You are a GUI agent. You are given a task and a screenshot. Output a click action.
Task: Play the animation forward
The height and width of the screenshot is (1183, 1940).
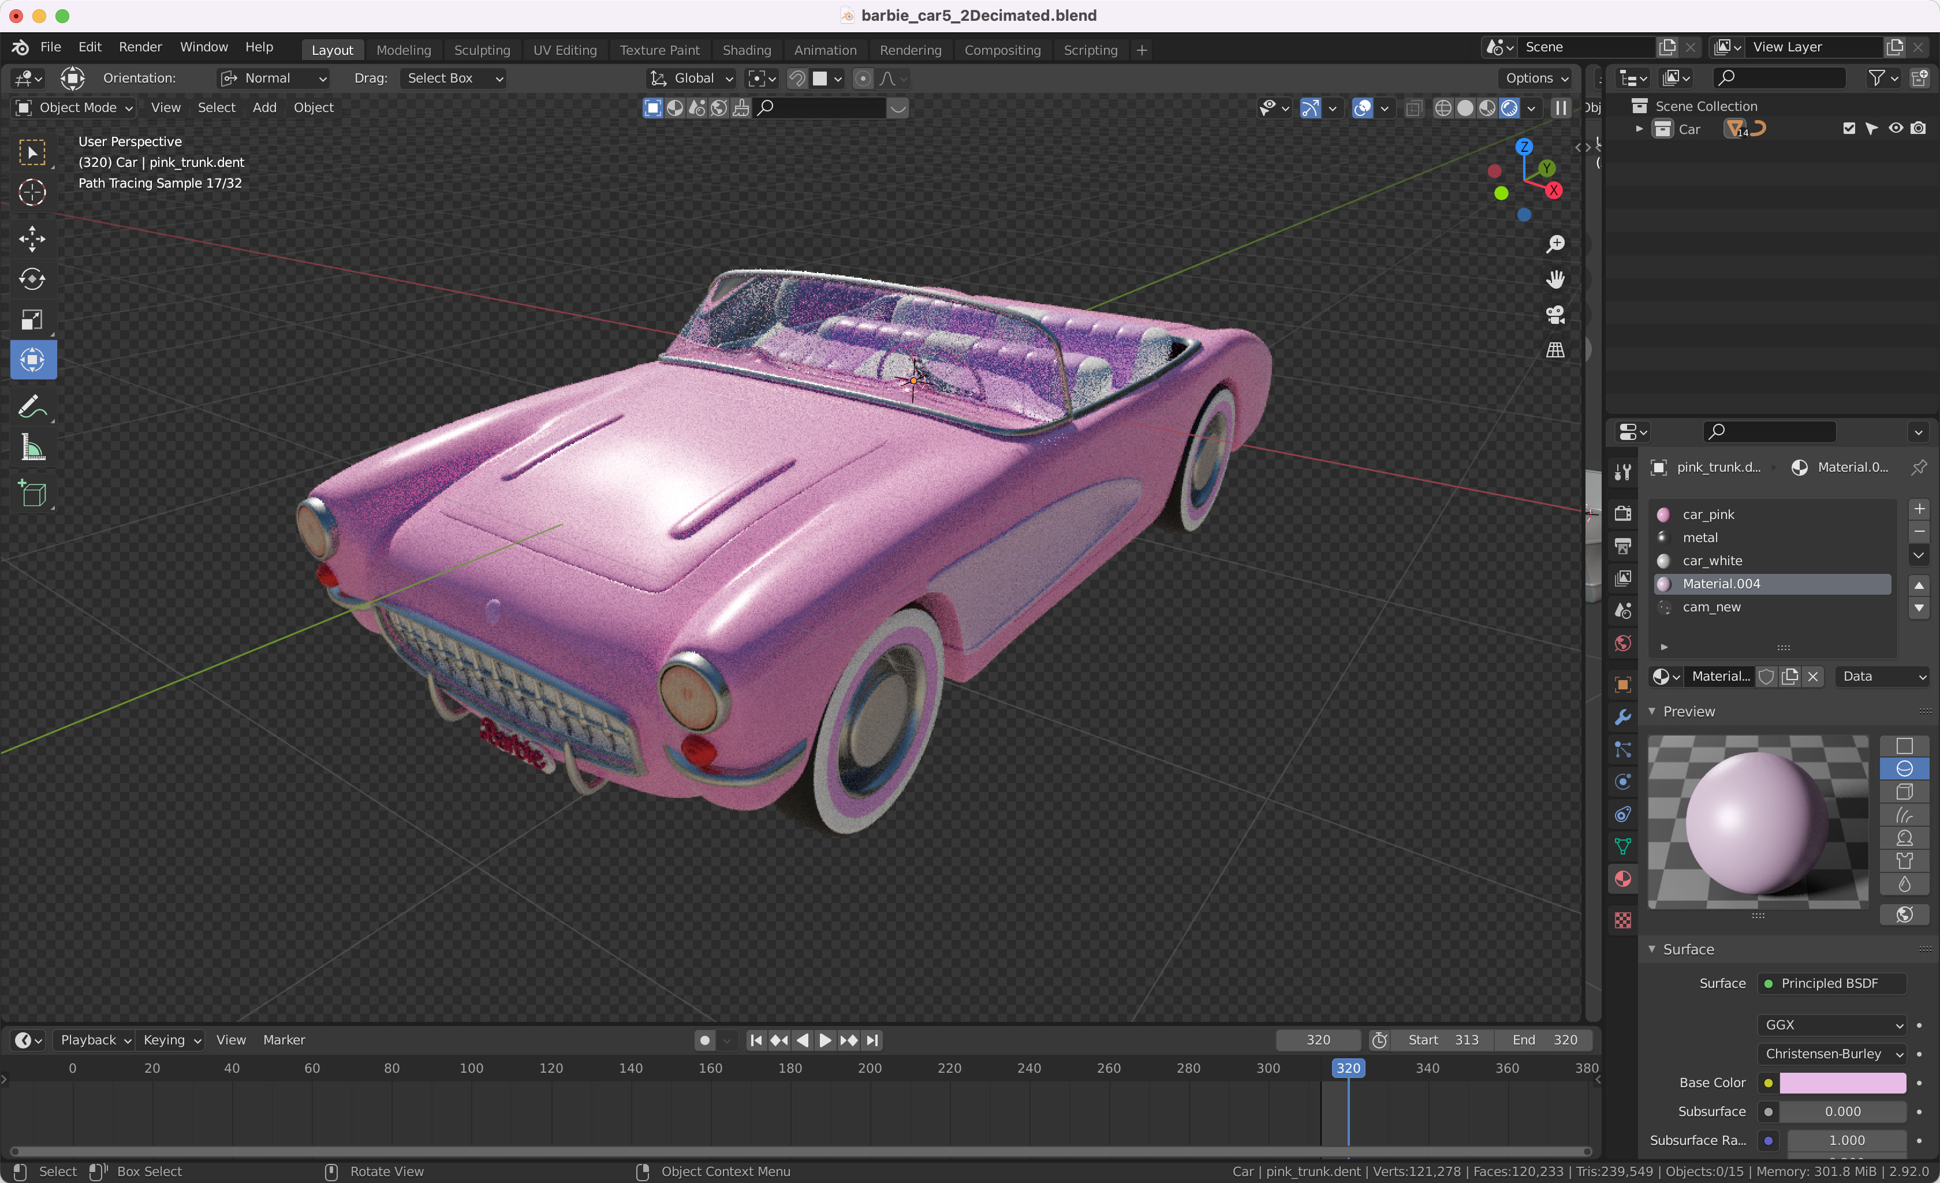tap(824, 1040)
